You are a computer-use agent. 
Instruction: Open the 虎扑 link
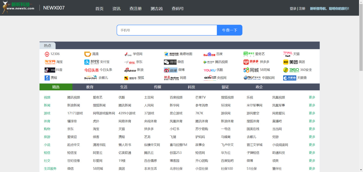coord(96,121)
